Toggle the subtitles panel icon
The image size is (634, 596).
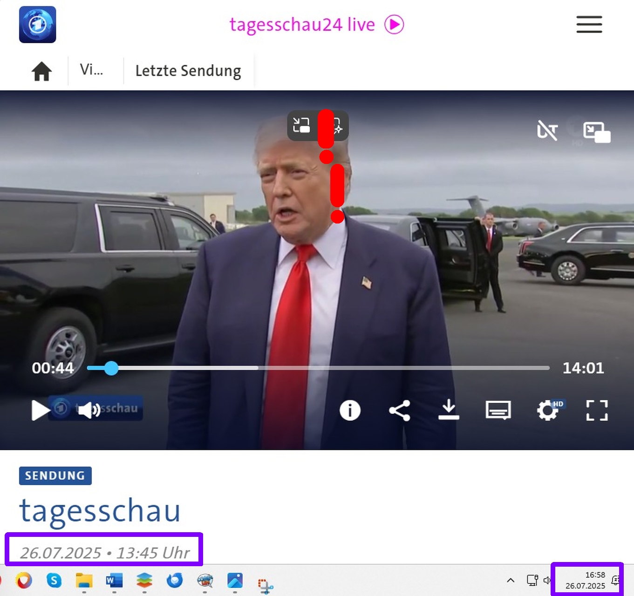click(498, 410)
